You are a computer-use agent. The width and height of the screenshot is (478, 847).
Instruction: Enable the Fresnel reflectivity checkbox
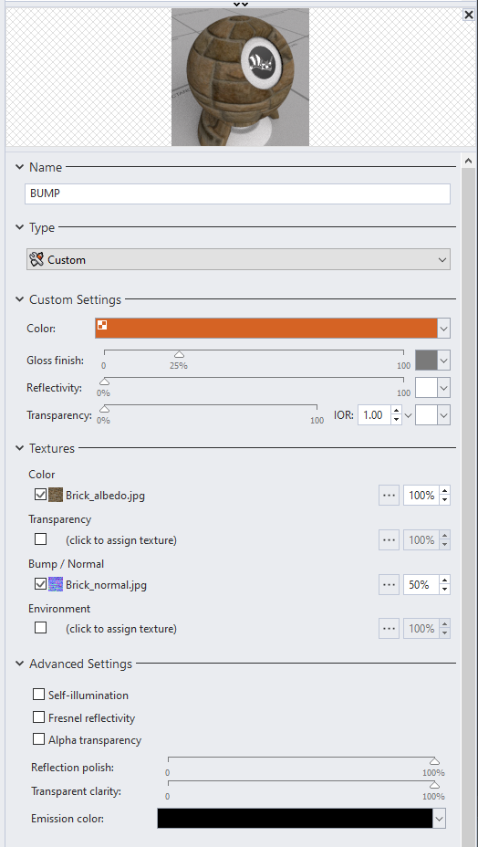tap(39, 717)
